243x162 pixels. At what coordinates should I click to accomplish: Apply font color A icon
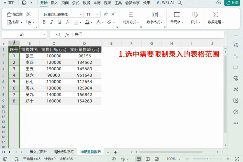[x=98, y=22]
